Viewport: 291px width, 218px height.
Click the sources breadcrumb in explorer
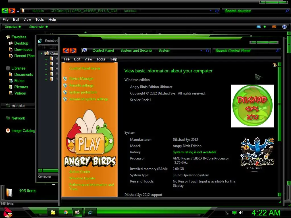(130, 11)
